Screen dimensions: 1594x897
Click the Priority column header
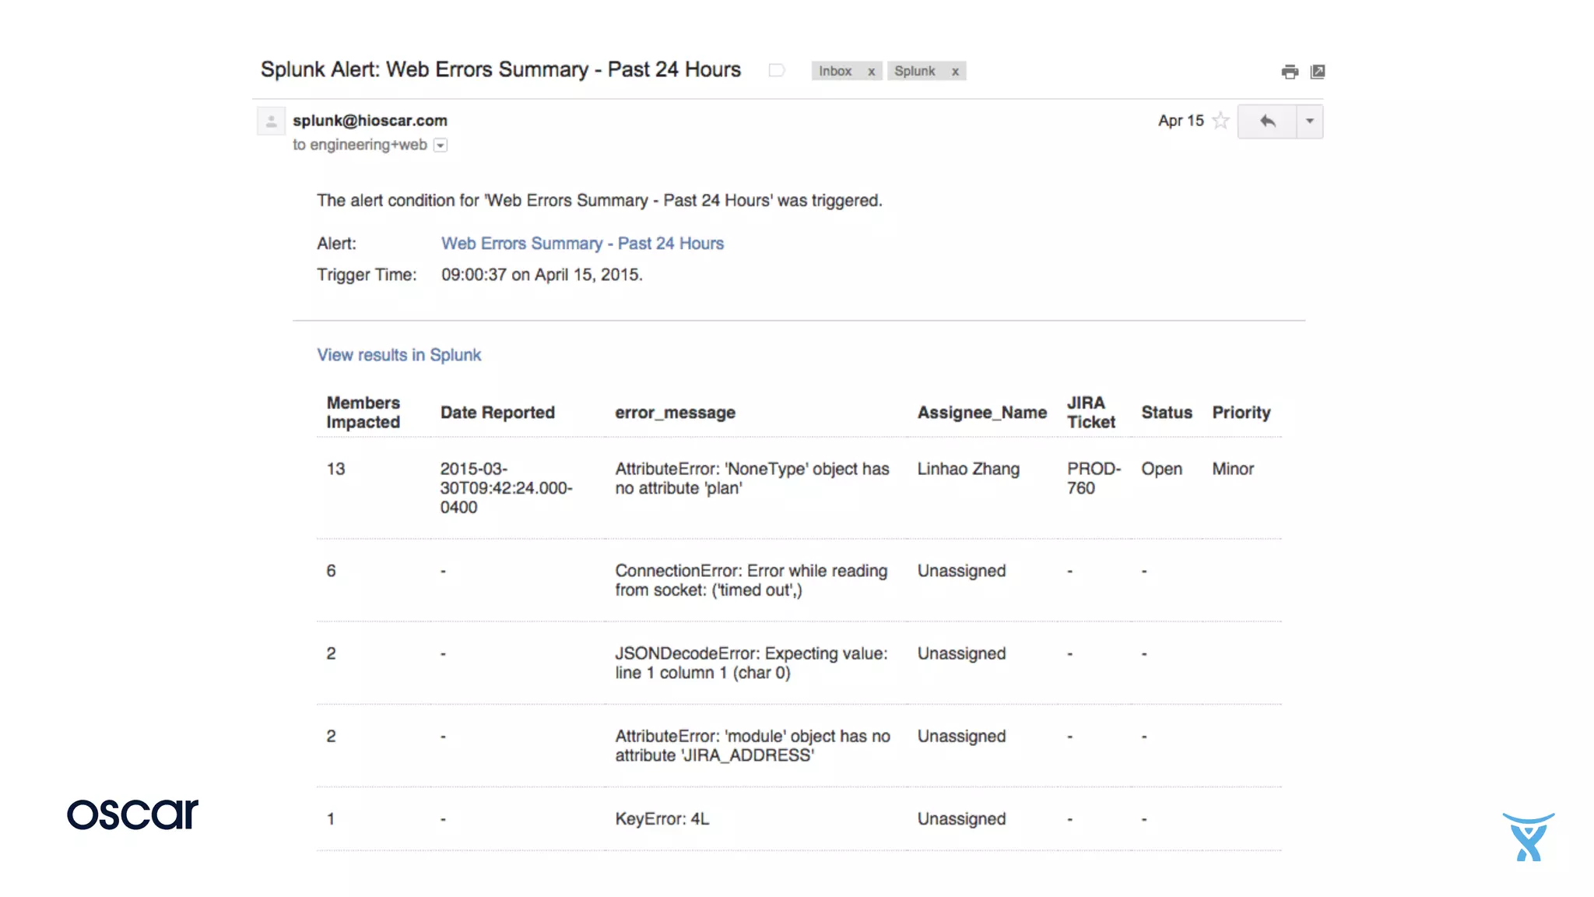[x=1241, y=413]
